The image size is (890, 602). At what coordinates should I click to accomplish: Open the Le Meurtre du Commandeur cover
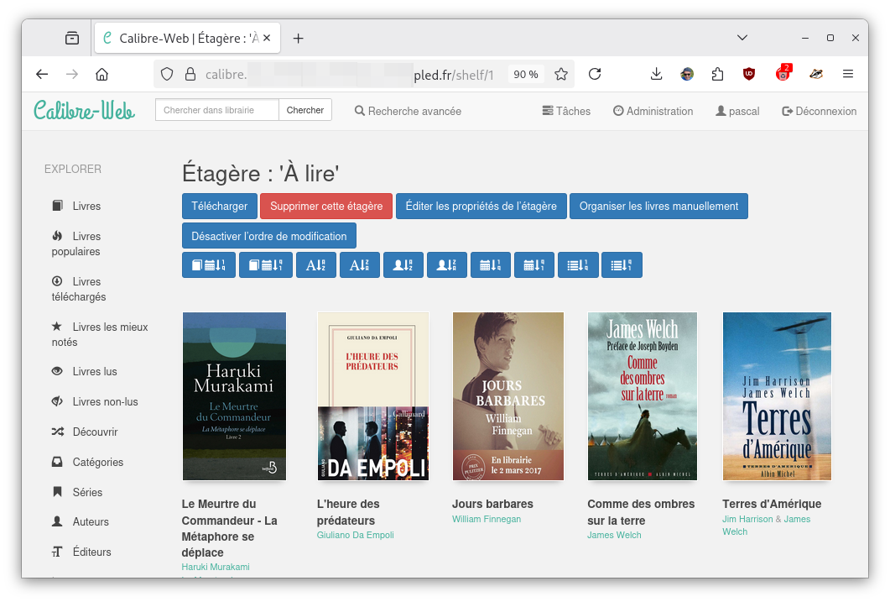coord(234,396)
